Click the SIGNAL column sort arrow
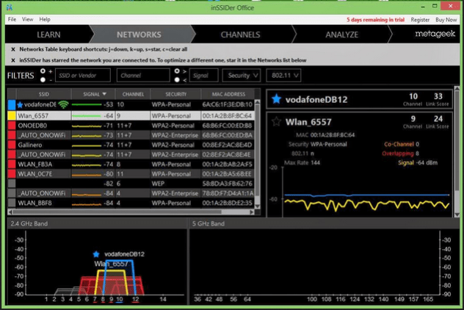Screen dimensions: 464x310 tap(104, 94)
